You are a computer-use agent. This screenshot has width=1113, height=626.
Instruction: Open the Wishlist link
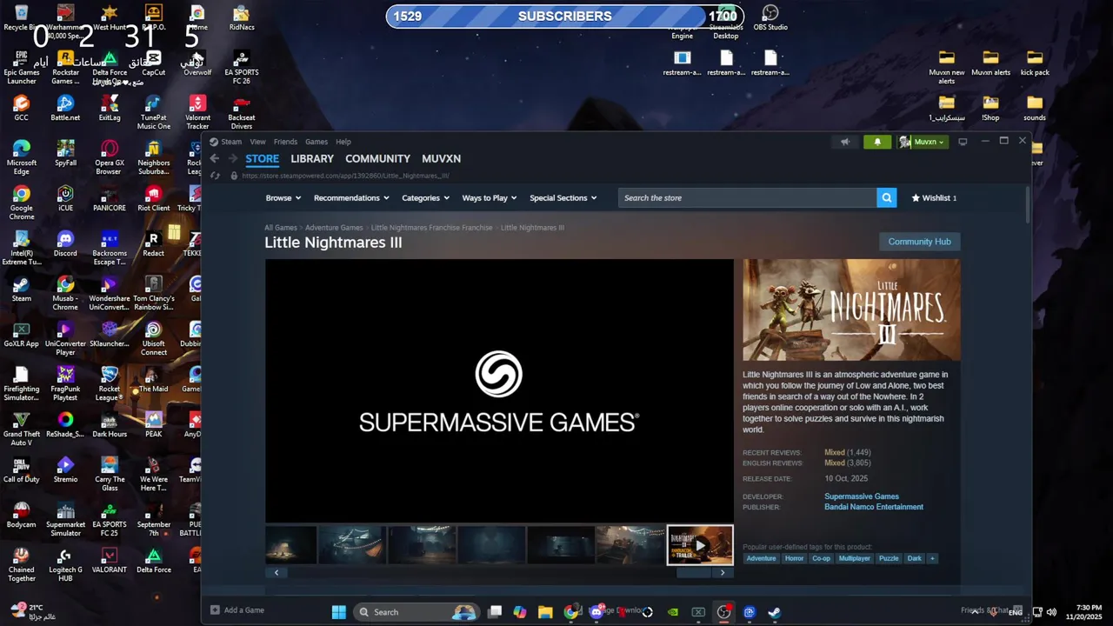point(934,197)
